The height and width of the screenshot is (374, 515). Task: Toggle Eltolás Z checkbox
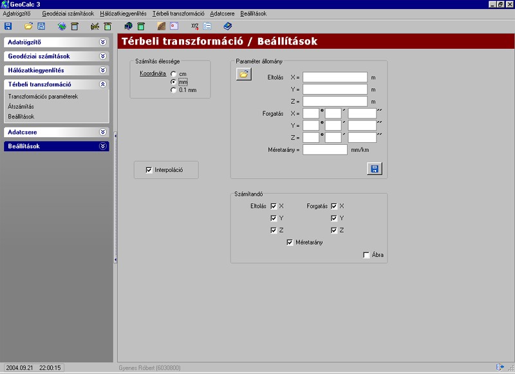point(274,230)
